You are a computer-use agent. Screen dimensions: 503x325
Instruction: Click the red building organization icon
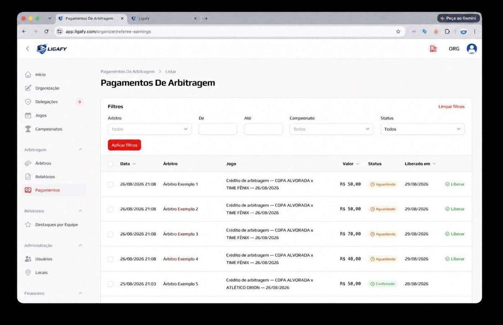tap(433, 49)
